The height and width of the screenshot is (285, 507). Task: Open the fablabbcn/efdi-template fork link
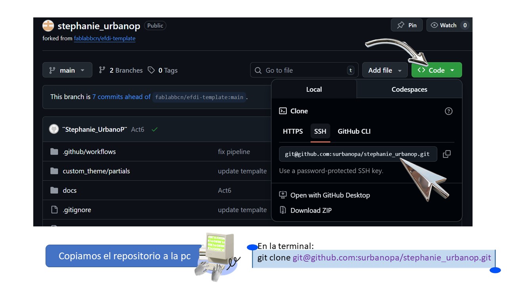tap(105, 38)
